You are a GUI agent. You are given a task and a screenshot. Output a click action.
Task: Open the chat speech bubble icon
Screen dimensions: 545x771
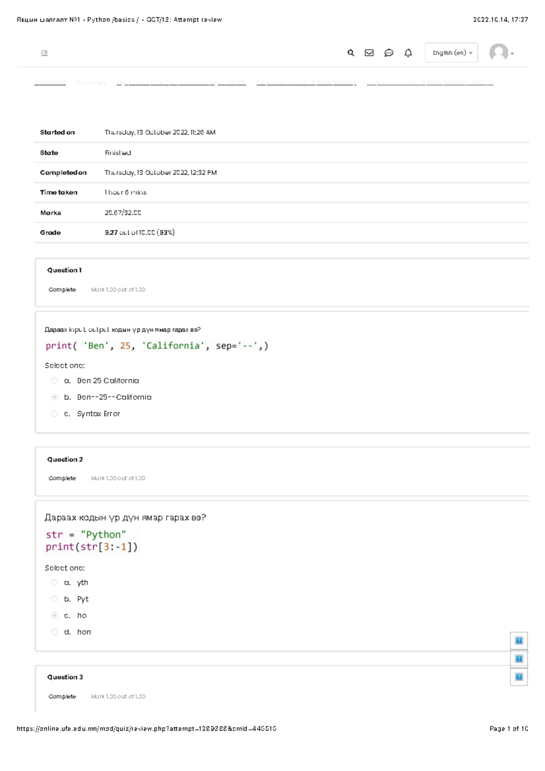[389, 53]
